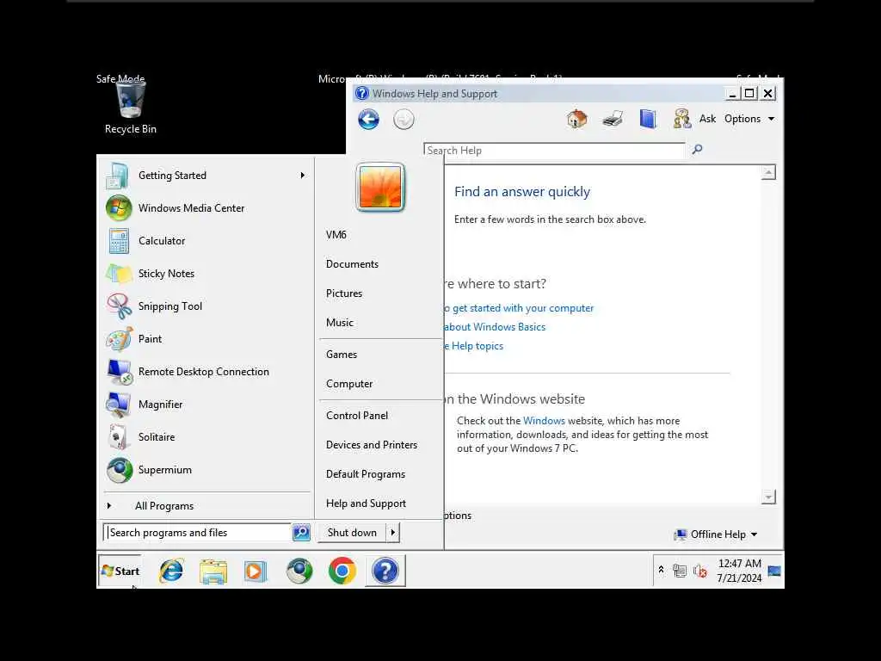
Task: Open the Shut down options arrow
Action: 392,532
